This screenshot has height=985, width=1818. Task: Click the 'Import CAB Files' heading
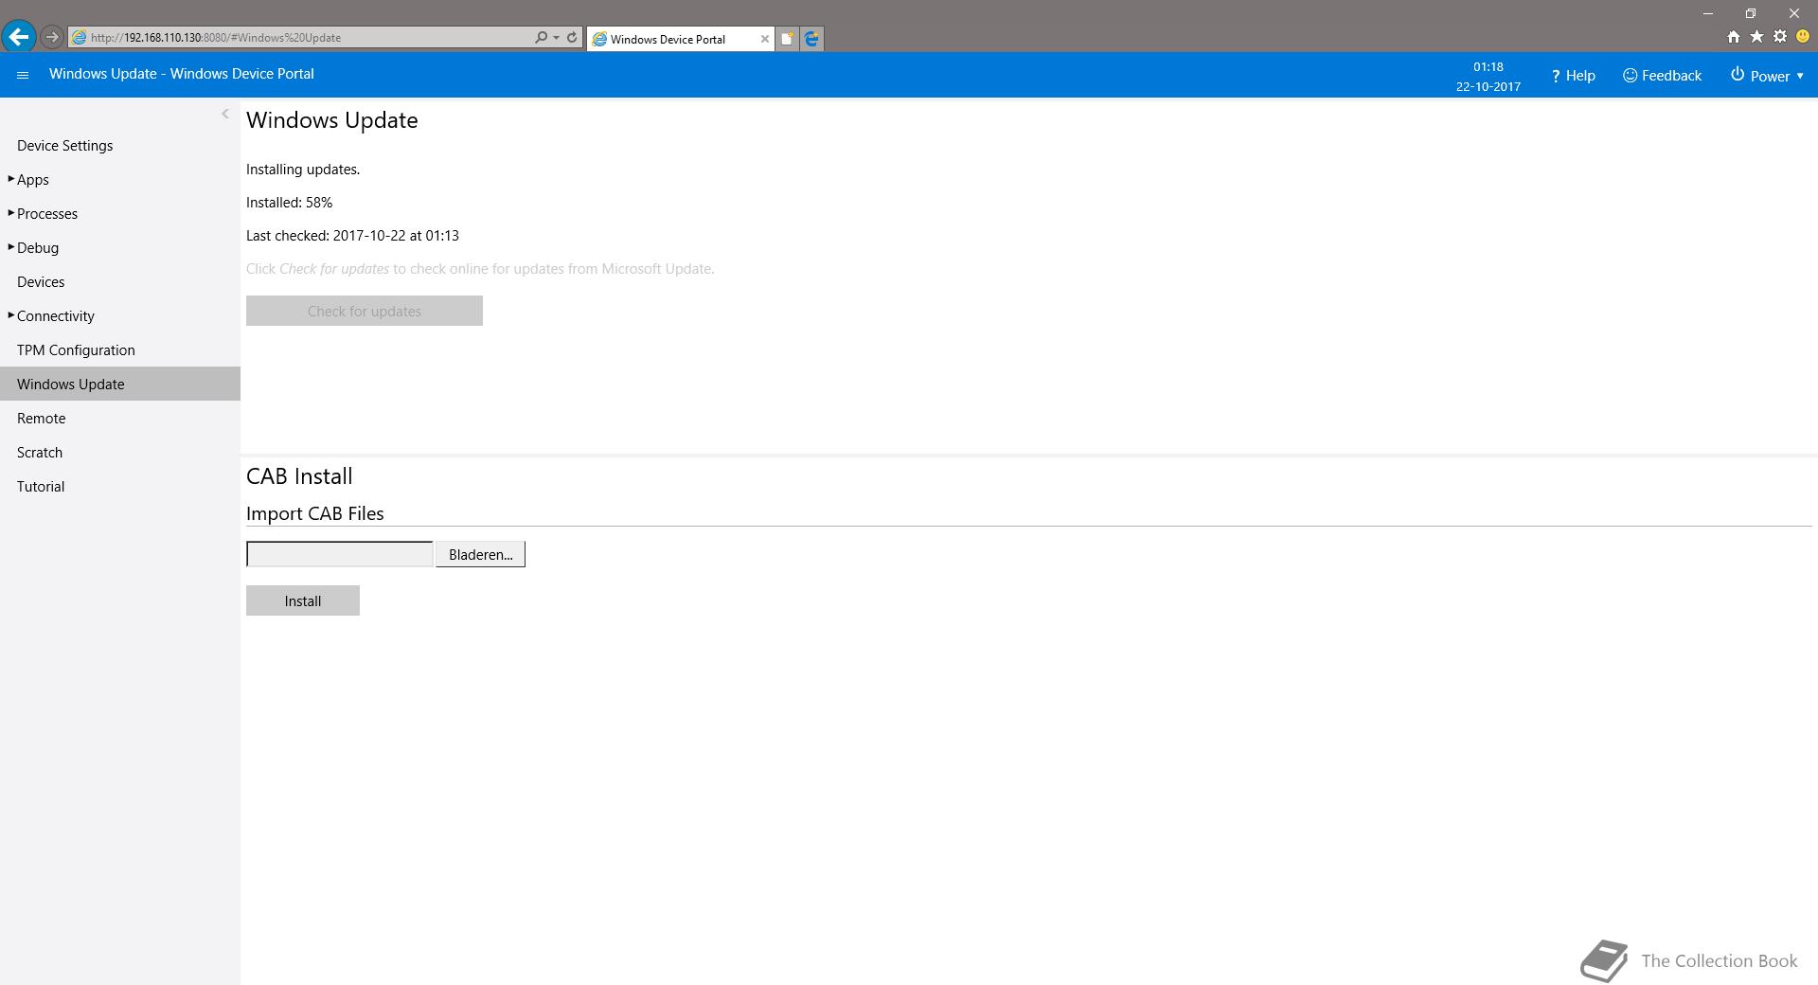315,513
